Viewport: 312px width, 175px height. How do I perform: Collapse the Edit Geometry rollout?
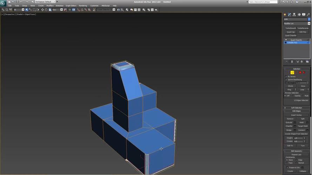(x=297, y=151)
